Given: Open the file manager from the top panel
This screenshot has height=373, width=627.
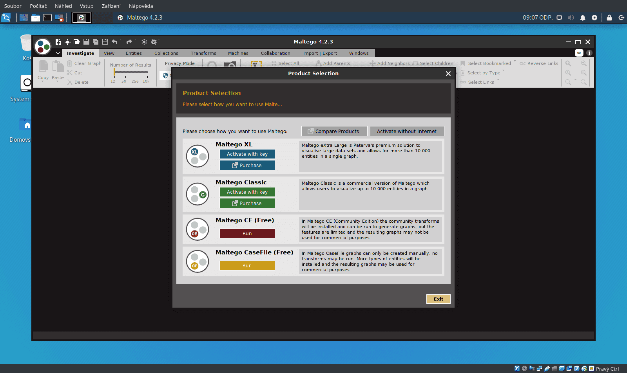Looking at the screenshot, I should [x=36, y=18].
